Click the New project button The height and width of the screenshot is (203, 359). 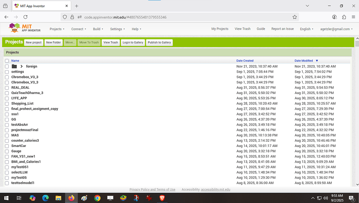point(34,42)
